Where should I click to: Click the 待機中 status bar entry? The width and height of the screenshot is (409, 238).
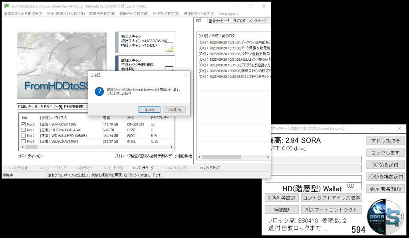tap(8, 175)
